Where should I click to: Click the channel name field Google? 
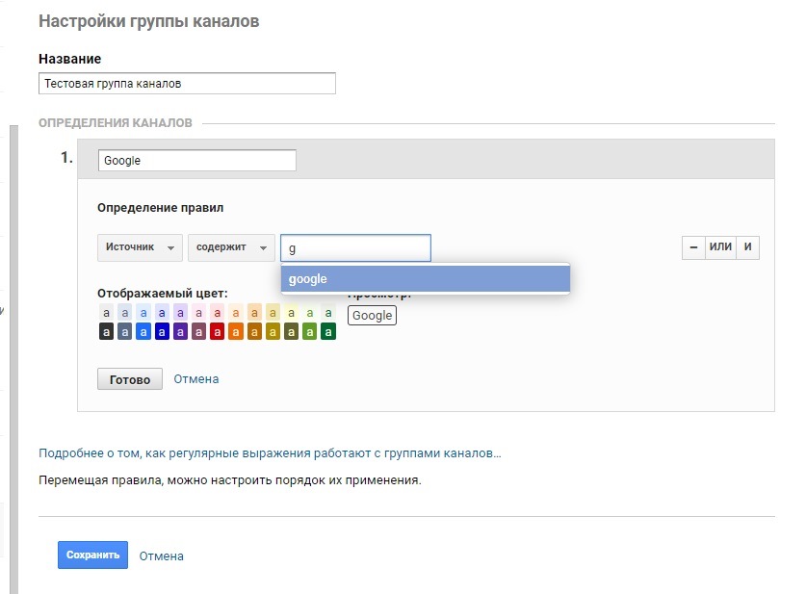[196, 161]
